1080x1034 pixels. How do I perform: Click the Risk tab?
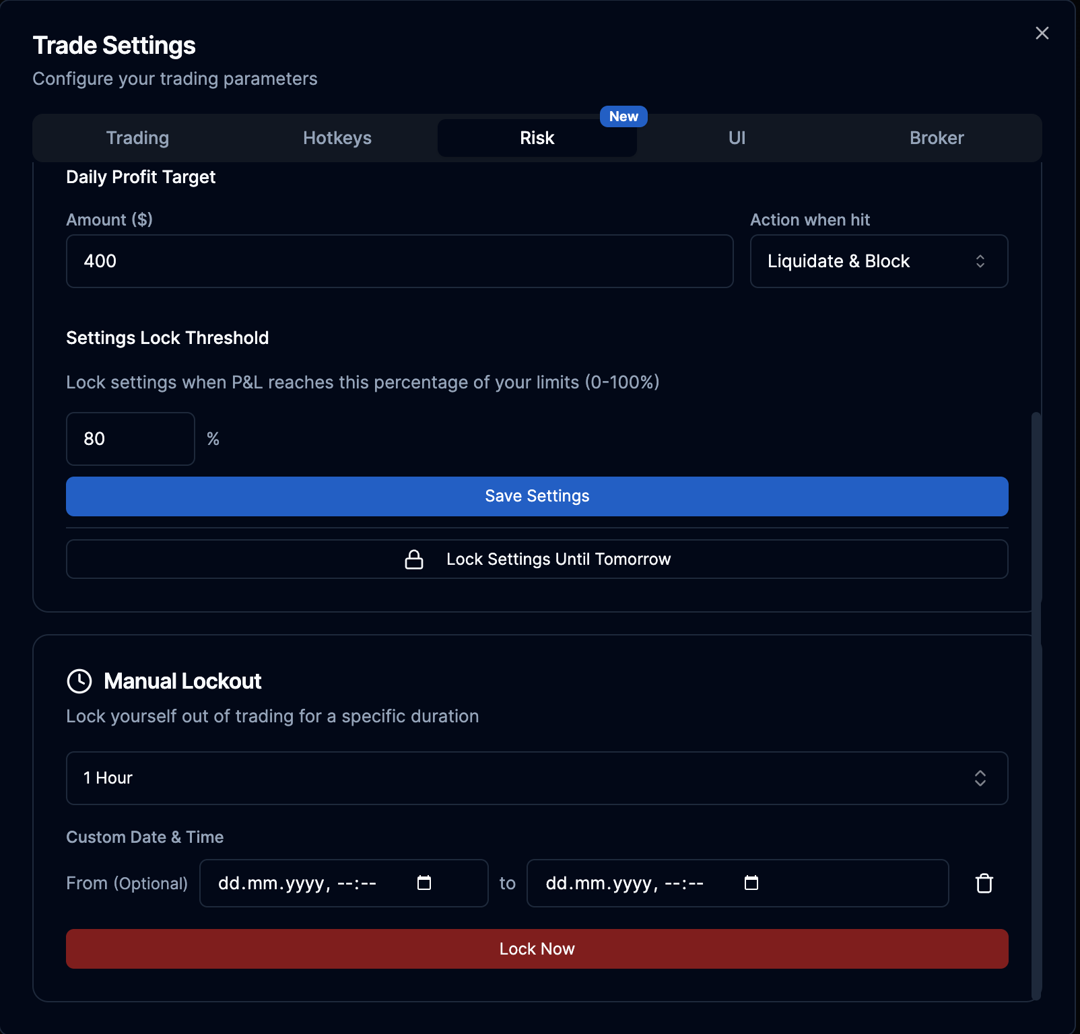537,138
